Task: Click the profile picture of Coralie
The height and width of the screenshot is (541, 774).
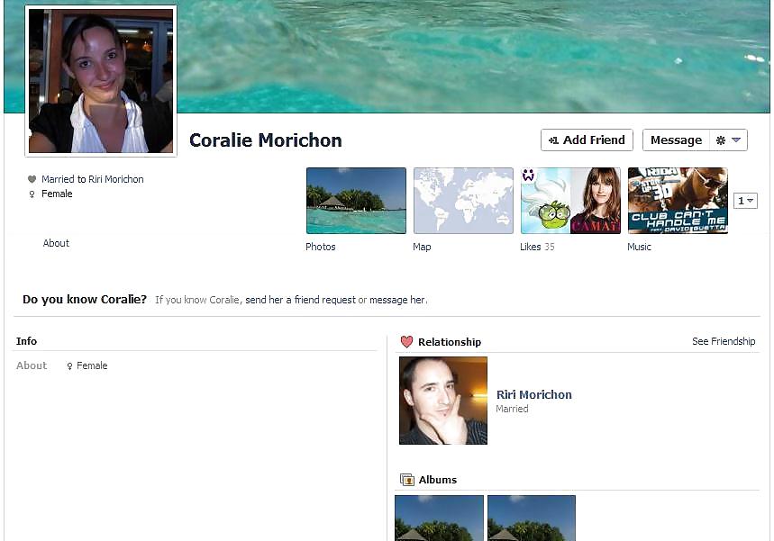Action: tap(101, 81)
